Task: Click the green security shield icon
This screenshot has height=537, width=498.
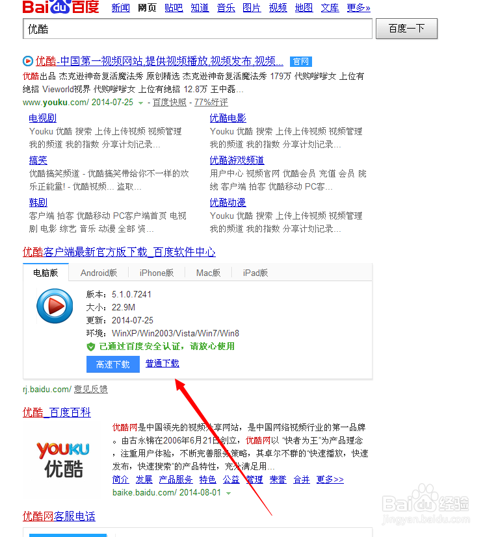Action: coord(91,347)
